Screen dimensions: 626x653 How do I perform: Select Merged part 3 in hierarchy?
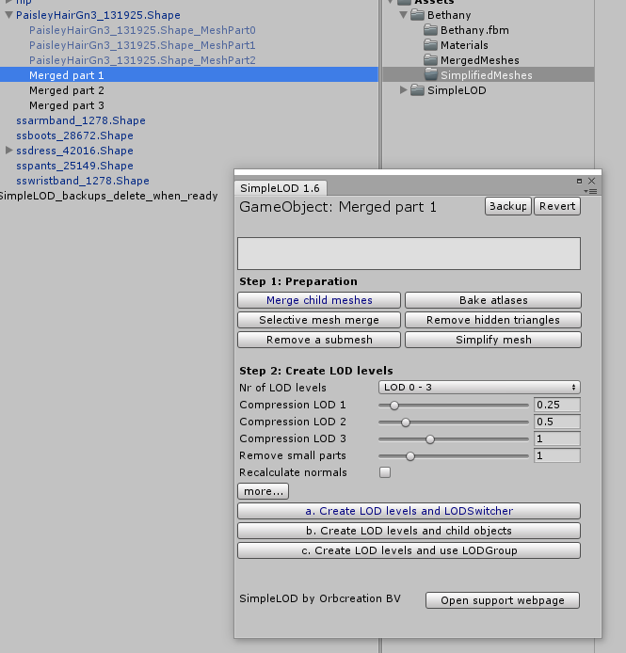pos(67,105)
